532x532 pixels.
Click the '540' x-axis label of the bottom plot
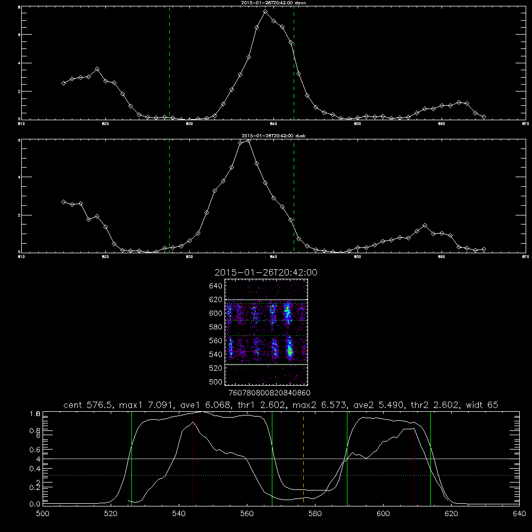[179, 514]
